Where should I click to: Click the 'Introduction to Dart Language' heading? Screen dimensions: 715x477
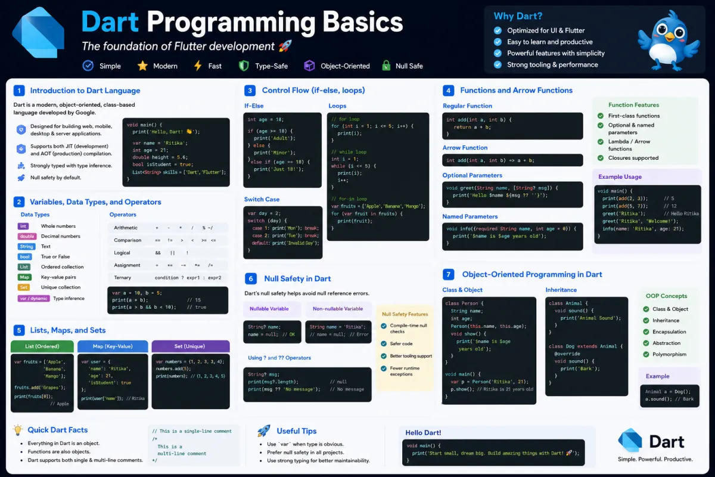(x=85, y=91)
